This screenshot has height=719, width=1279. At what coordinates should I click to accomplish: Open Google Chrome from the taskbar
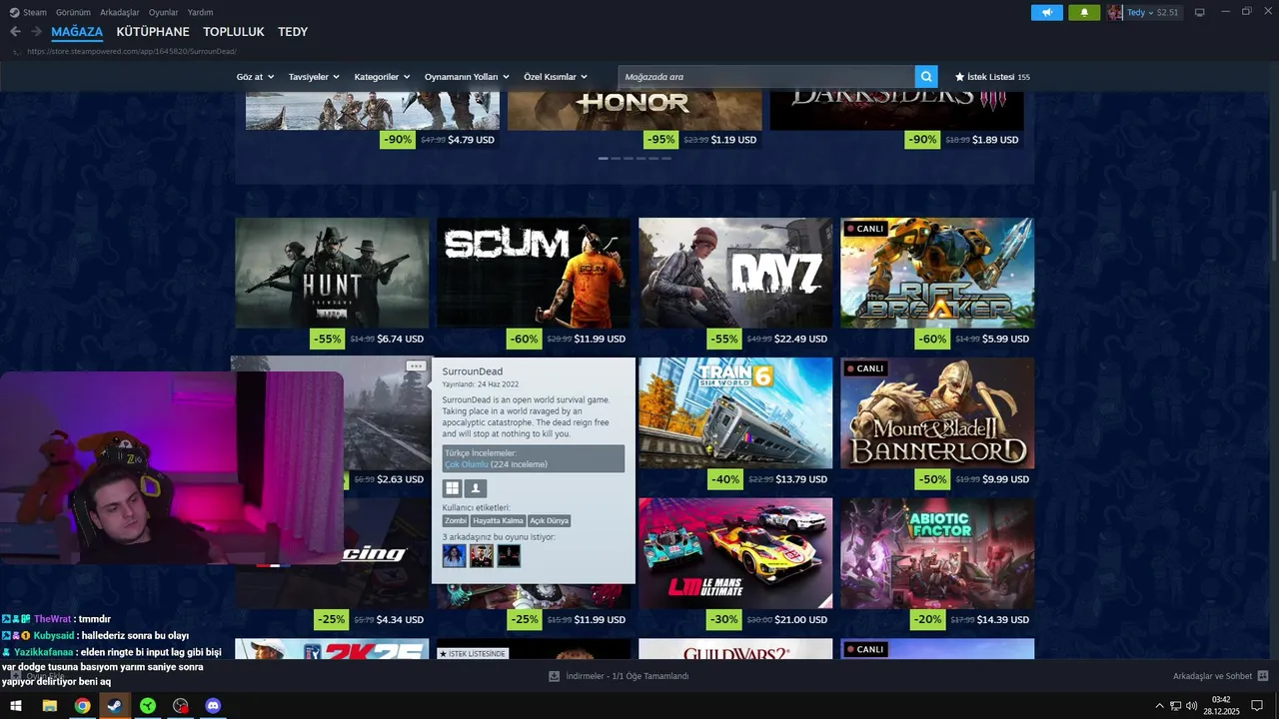(x=82, y=706)
